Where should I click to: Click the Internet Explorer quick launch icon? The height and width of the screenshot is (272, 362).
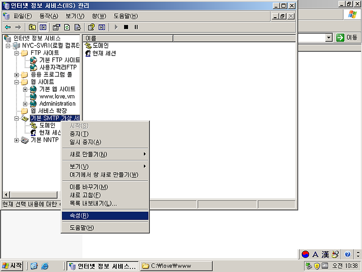tap(45, 266)
